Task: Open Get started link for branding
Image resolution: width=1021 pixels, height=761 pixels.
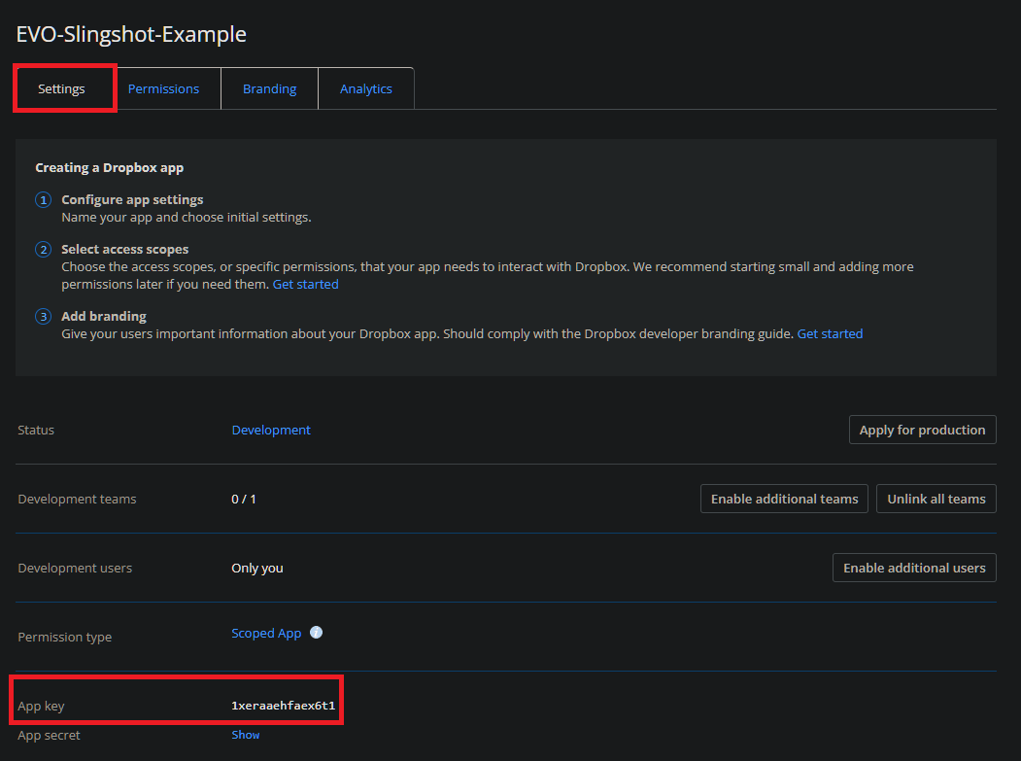Action: click(830, 333)
